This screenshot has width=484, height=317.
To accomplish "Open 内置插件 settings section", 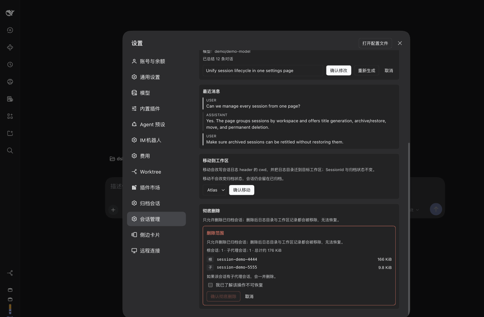I will 157,109.
